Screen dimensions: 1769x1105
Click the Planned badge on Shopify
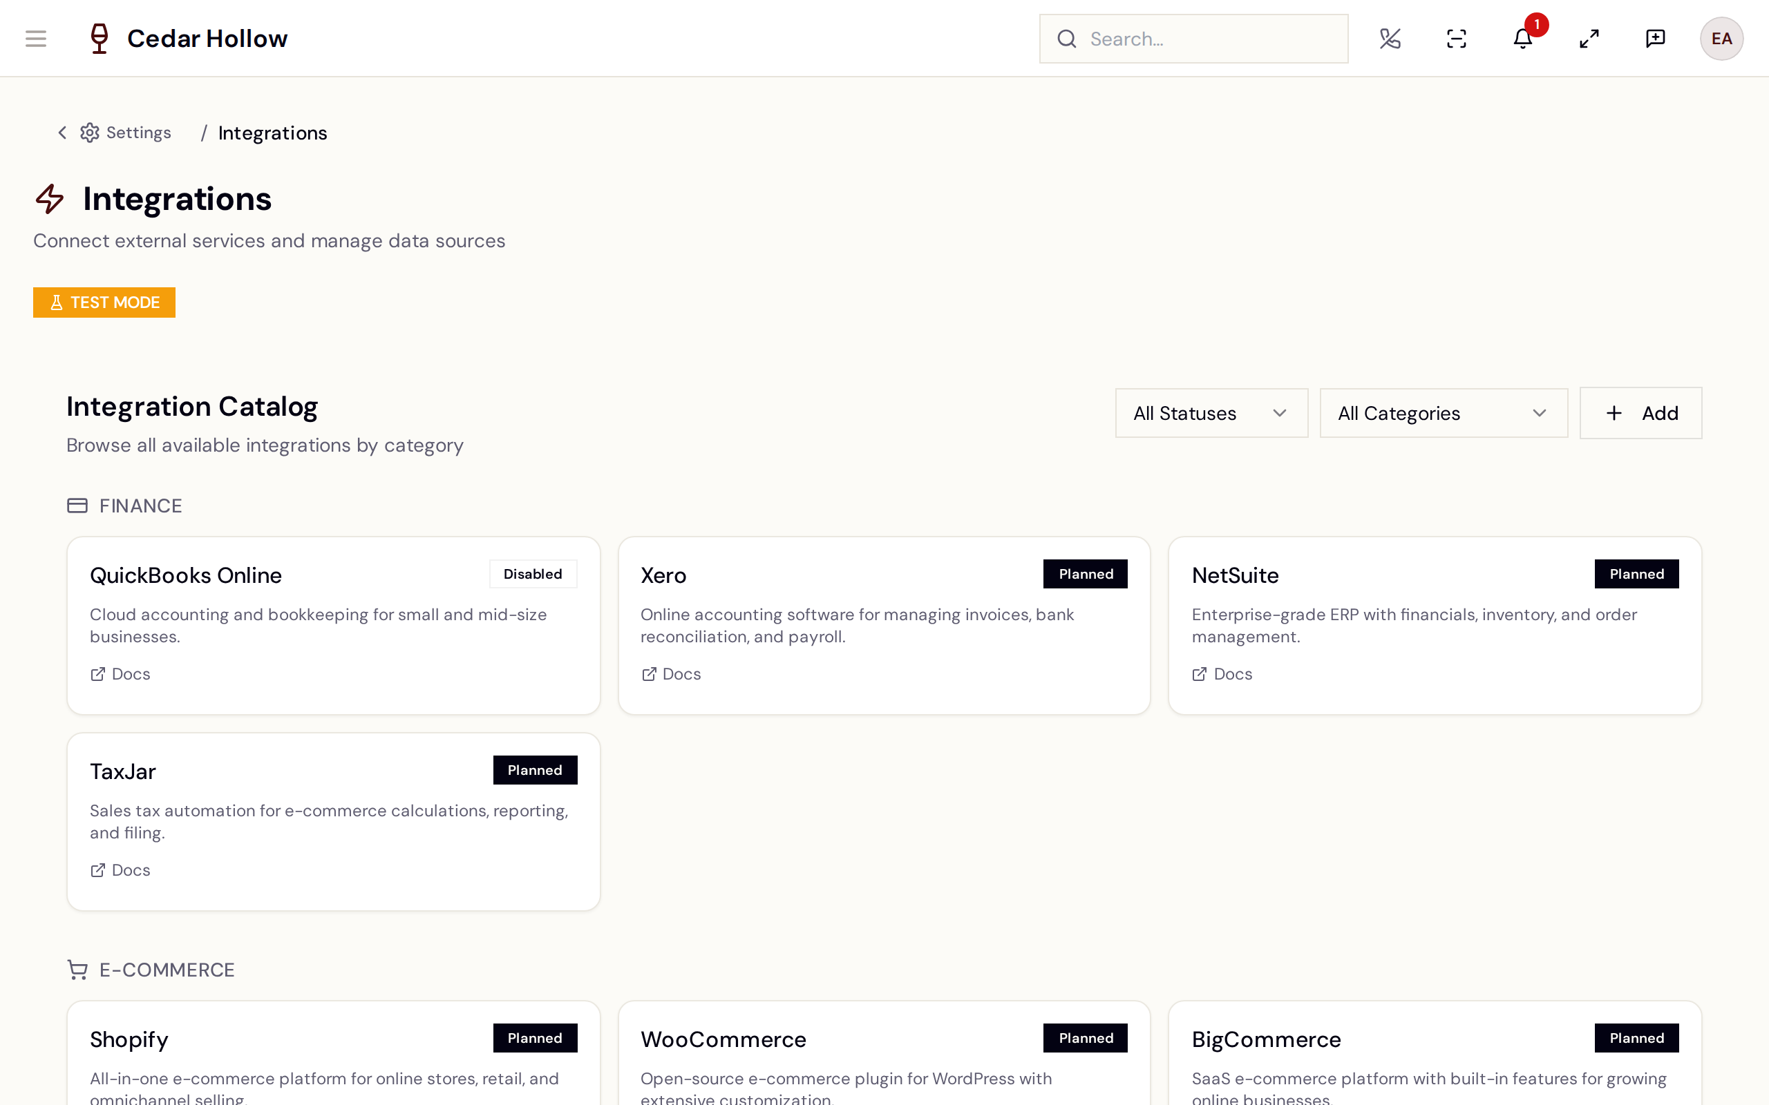[535, 1038]
